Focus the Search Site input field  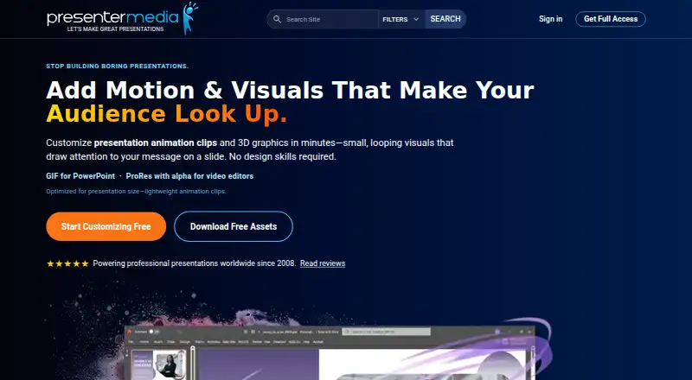[x=330, y=19]
